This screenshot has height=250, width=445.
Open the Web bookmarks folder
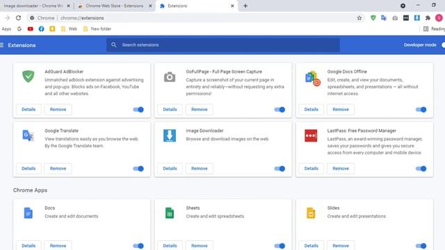(69, 28)
